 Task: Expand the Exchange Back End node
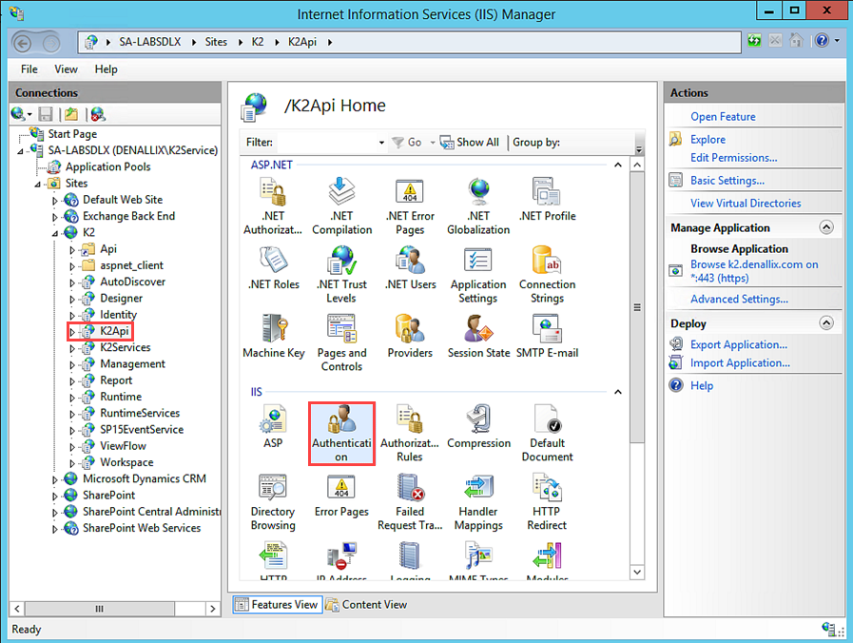(55, 217)
